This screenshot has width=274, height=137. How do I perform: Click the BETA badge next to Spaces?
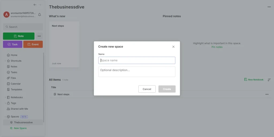pos(24,117)
